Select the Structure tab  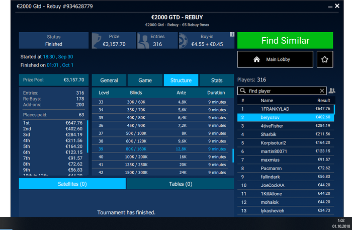tap(181, 80)
